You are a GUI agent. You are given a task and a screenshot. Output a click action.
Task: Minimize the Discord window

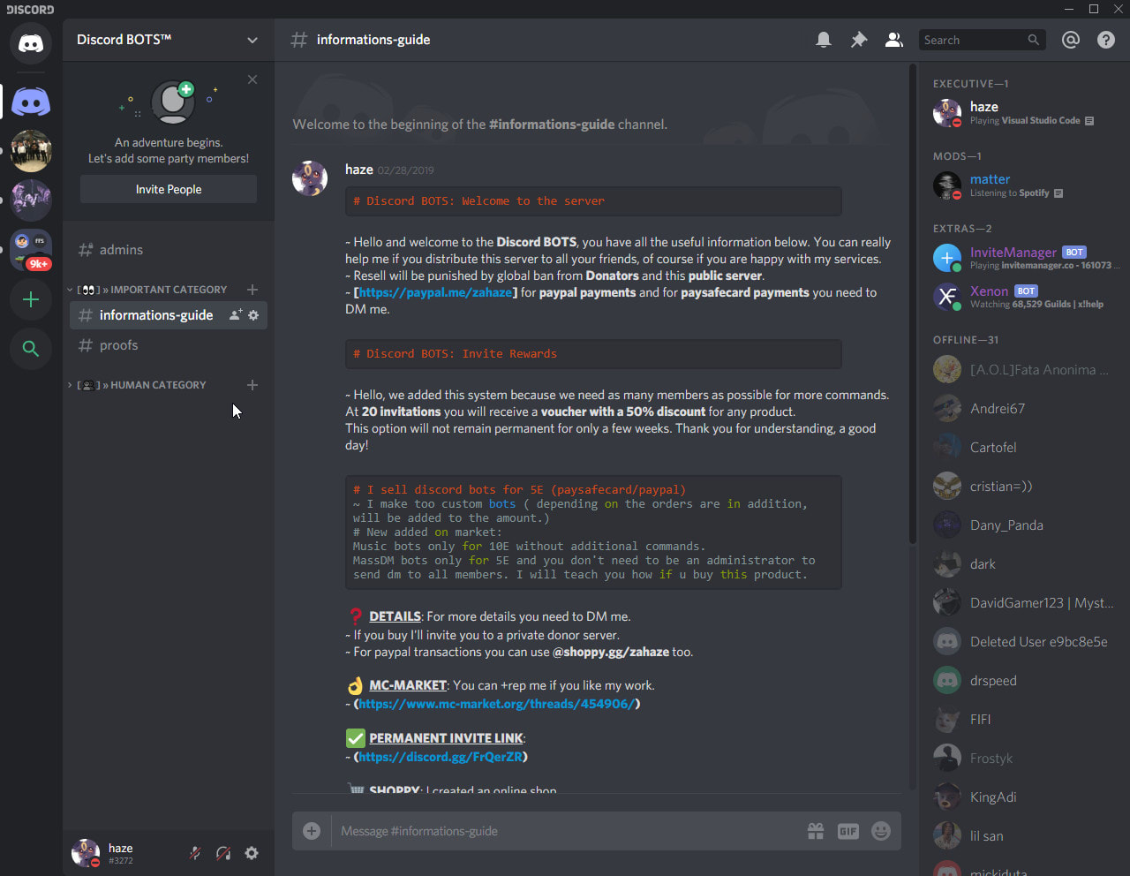(1069, 9)
